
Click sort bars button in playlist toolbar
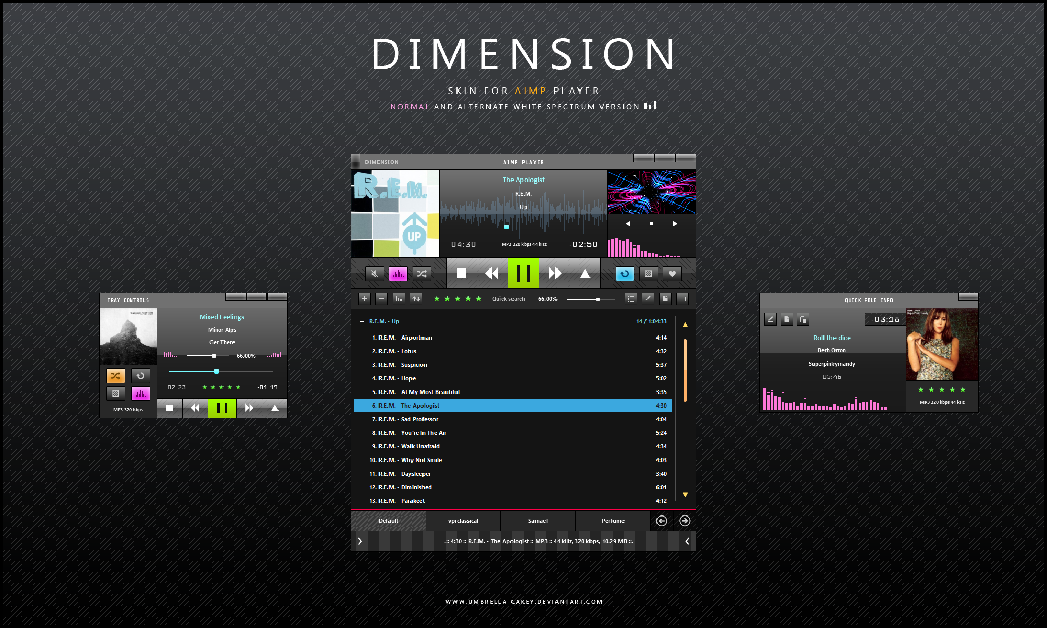coord(399,299)
